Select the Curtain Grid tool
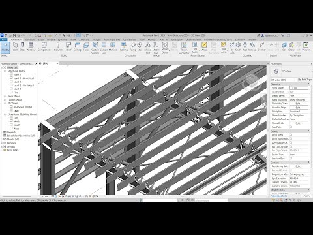Screen dimensions: 313x235 104,48
